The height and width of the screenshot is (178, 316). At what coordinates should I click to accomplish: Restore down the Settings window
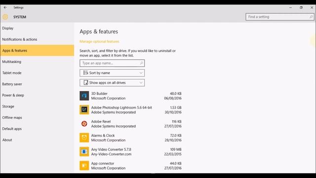tap(301, 7)
